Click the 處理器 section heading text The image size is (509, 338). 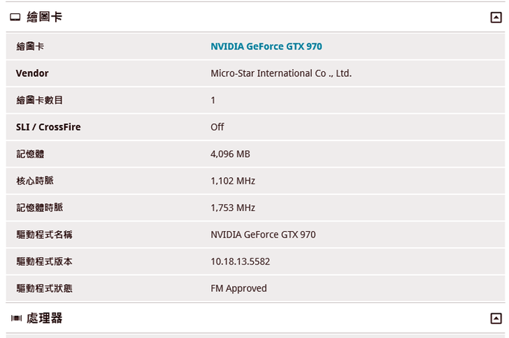[44, 318]
